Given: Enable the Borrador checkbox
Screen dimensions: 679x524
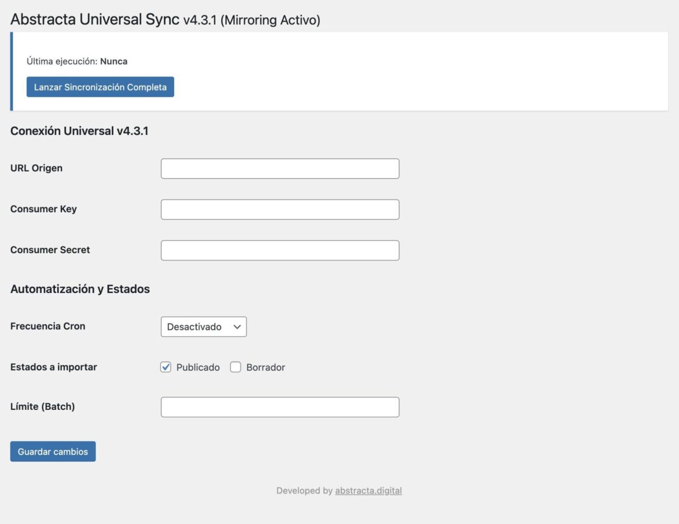Looking at the screenshot, I should click(235, 367).
